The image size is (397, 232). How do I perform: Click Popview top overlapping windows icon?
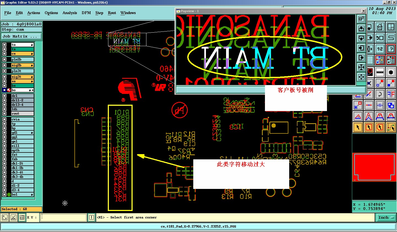tap(361, 19)
